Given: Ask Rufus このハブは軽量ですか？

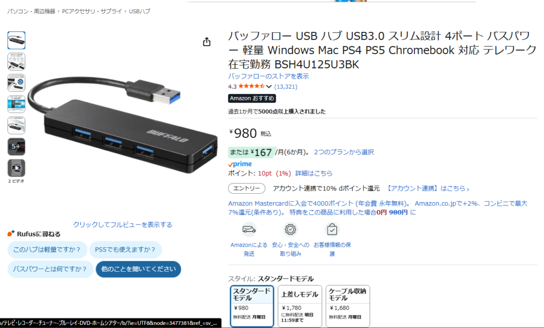Looking at the screenshot, I should [47, 249].
